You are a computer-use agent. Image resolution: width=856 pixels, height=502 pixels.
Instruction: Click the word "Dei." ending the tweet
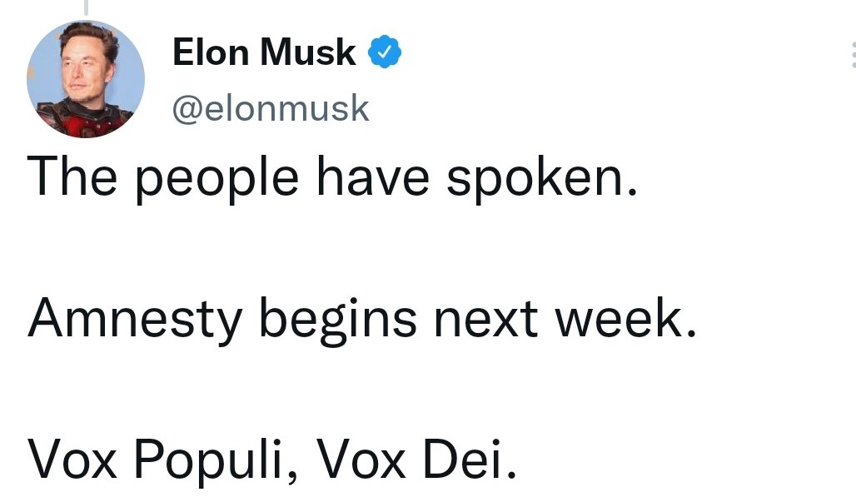tap(470, 460)
